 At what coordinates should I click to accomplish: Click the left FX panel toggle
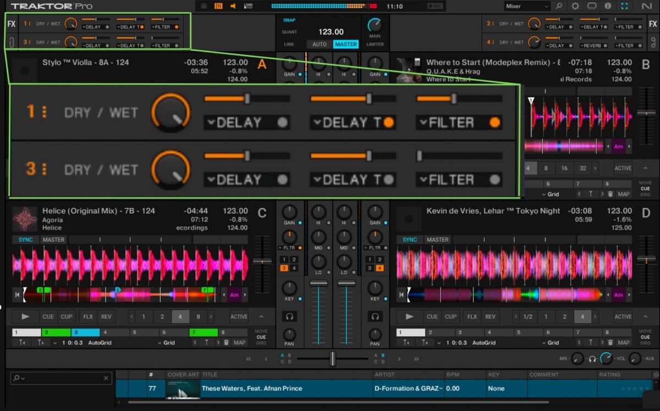[x=11, y=24]
